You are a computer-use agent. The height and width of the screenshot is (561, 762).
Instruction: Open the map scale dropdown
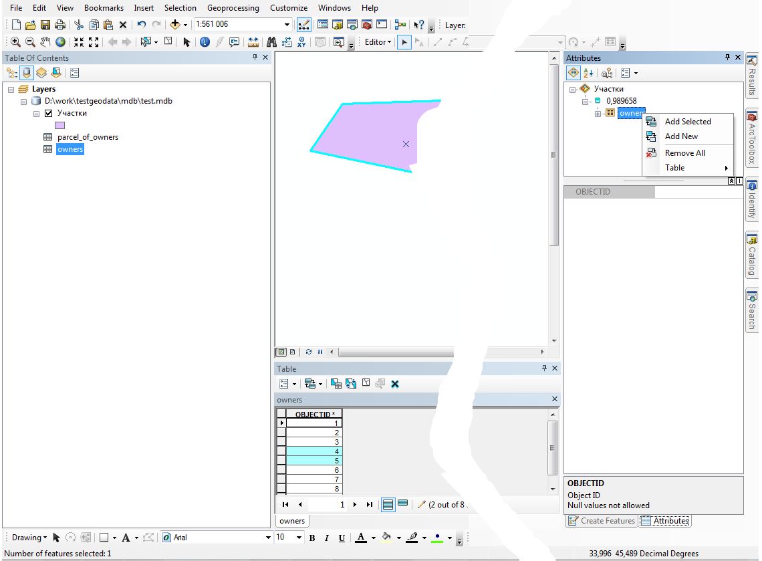tap(287, 25)
